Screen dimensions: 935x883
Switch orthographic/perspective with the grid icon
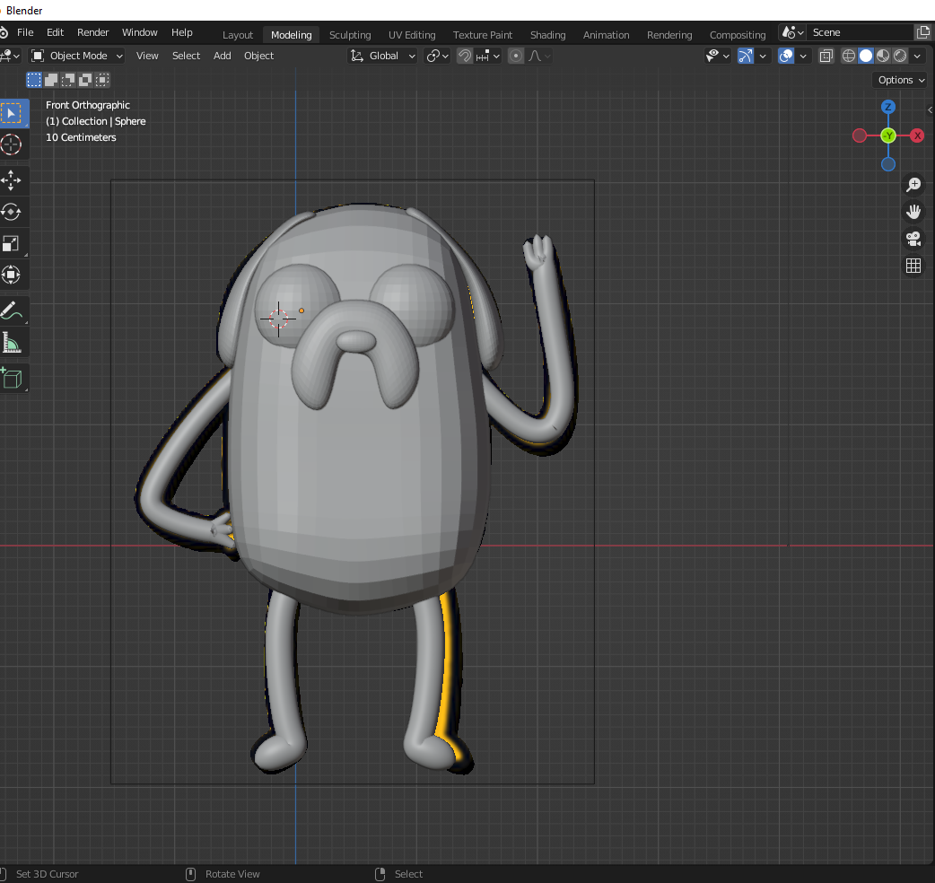click(x=913, y=266)
